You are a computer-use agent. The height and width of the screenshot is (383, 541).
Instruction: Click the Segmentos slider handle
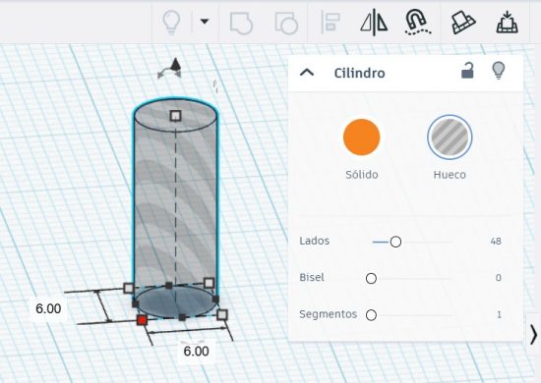(x=371, y=315)
